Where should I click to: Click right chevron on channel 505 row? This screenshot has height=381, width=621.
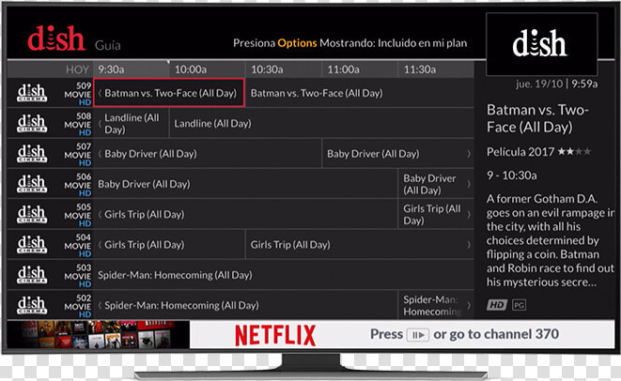click(469, 214)
